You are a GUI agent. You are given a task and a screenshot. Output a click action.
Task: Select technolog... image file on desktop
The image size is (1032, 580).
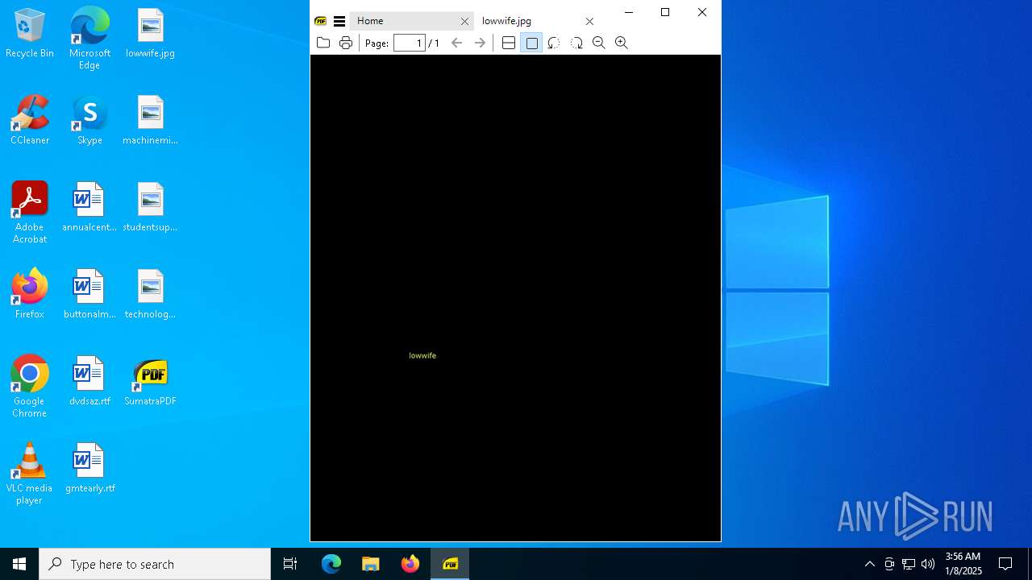(x=150, y=295)
